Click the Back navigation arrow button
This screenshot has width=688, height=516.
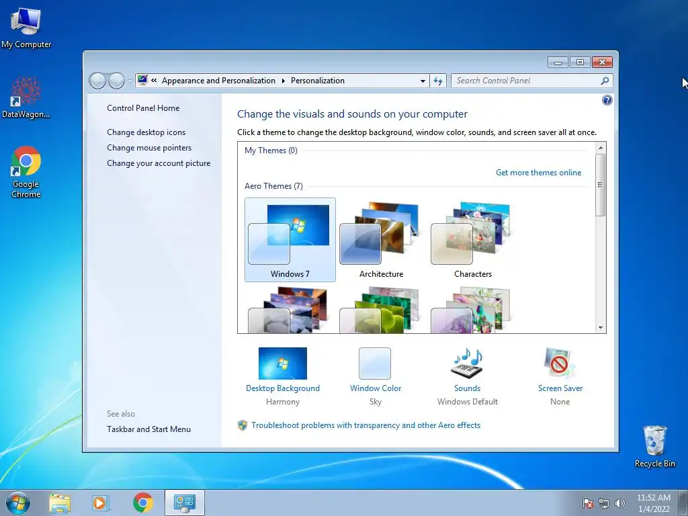tap(97, 81)
